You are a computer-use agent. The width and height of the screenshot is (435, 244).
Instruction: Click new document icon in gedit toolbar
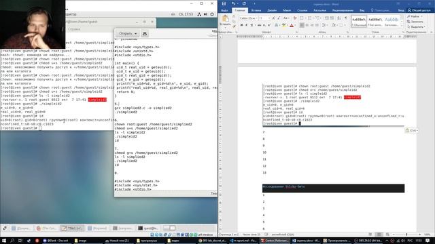[x=145, y=33]
